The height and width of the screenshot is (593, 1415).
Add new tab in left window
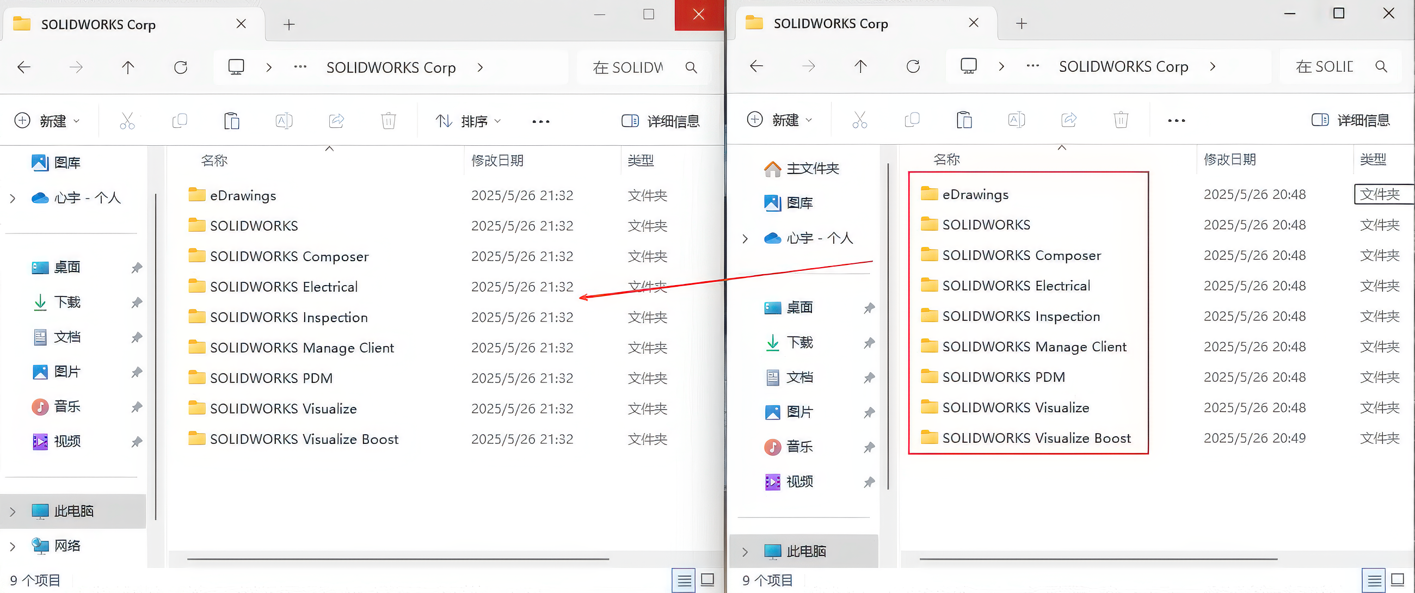[289, 24]
